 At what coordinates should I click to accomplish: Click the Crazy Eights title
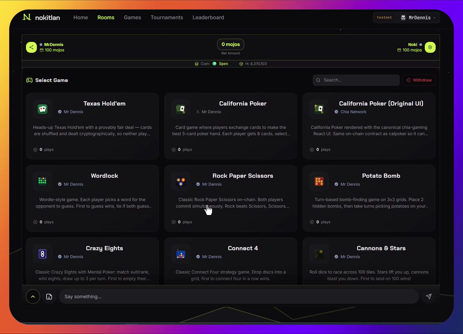(x=105, y=248)
